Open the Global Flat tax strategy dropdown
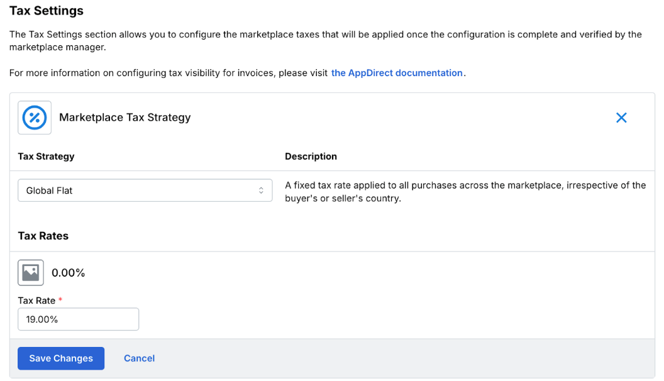This screenshot has width=664, height=381. (x=145, y=190)
